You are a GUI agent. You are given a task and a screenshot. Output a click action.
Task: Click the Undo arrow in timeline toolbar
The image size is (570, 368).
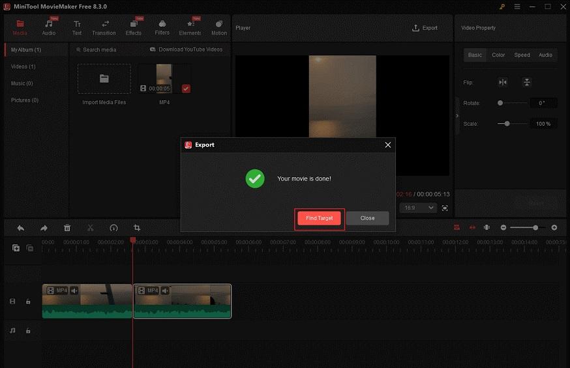pyautogui.click(x=20, y=228)
